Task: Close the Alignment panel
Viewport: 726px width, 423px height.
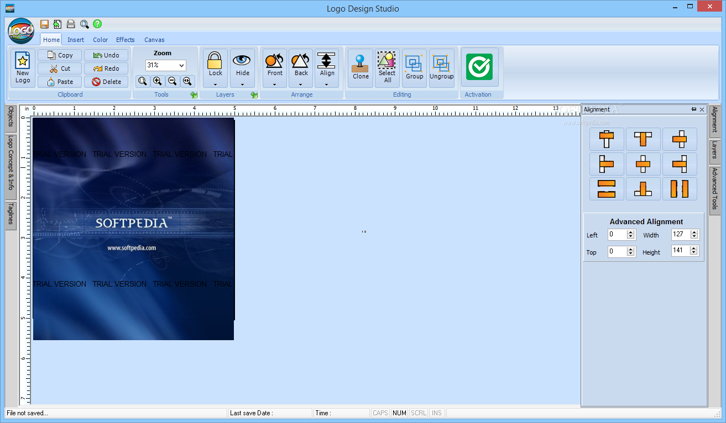Action: click(702, 109)
